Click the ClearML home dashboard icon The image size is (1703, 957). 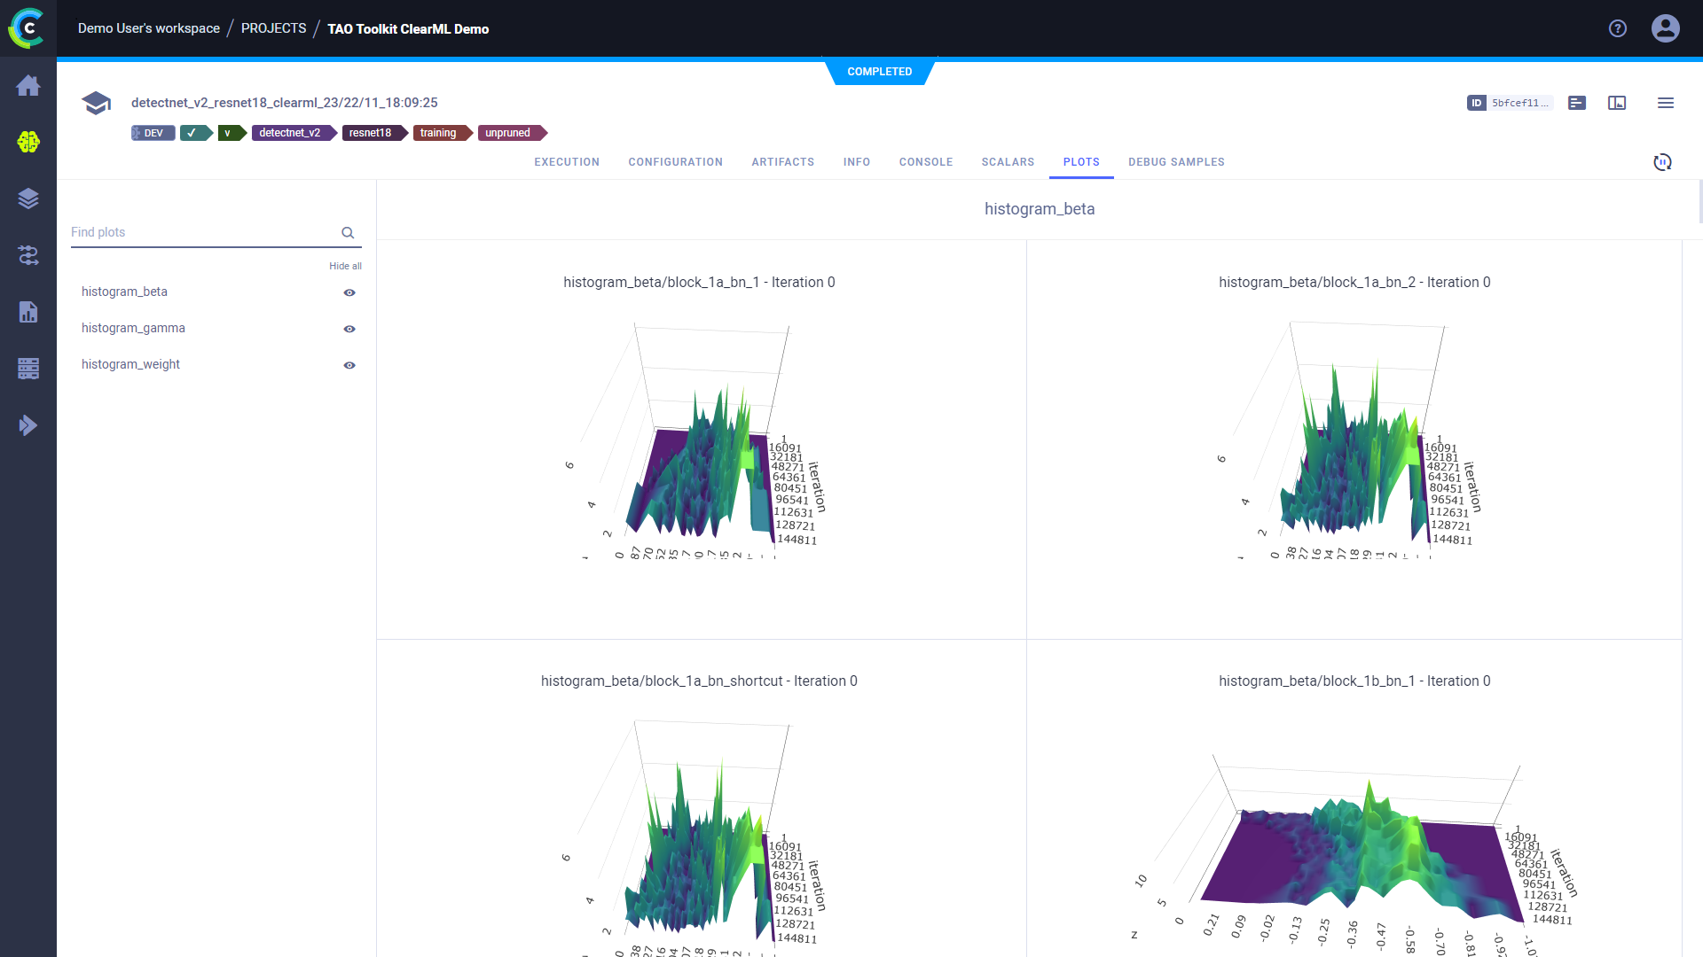click(28, 84)
